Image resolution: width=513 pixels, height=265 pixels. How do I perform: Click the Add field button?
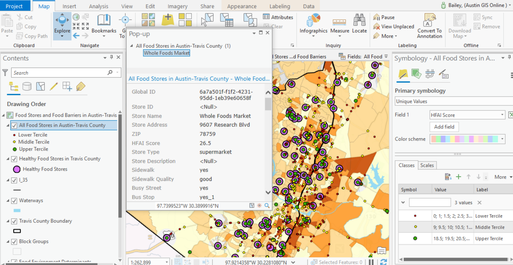coord(444,127)
